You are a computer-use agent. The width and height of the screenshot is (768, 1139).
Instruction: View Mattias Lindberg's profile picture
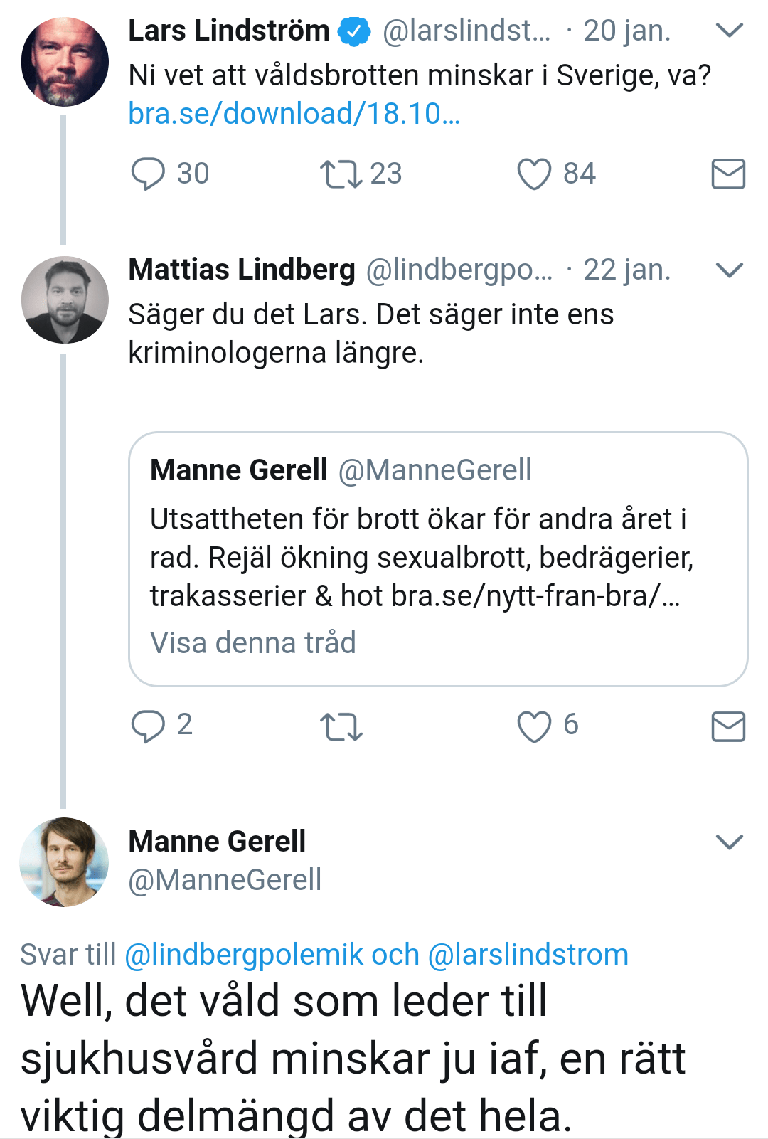pyautogui.click(x=65, y=300)
